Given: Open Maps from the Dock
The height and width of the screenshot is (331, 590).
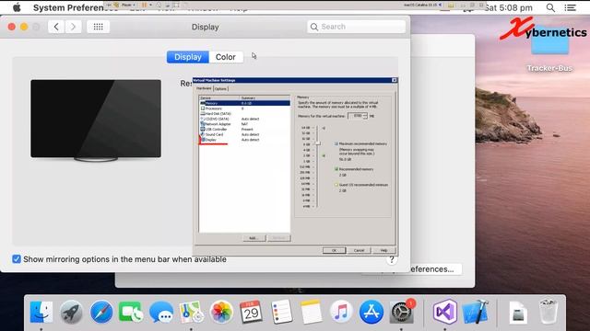Looking at the screenshot, I should click(x=191, y=313).
